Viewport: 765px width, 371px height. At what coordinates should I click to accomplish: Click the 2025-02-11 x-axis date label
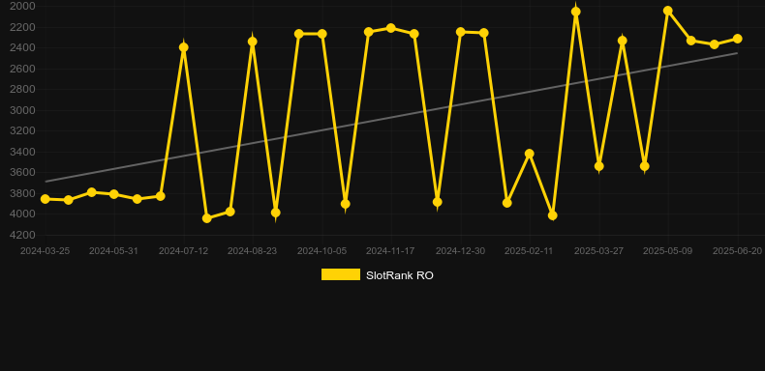point(529,251)
